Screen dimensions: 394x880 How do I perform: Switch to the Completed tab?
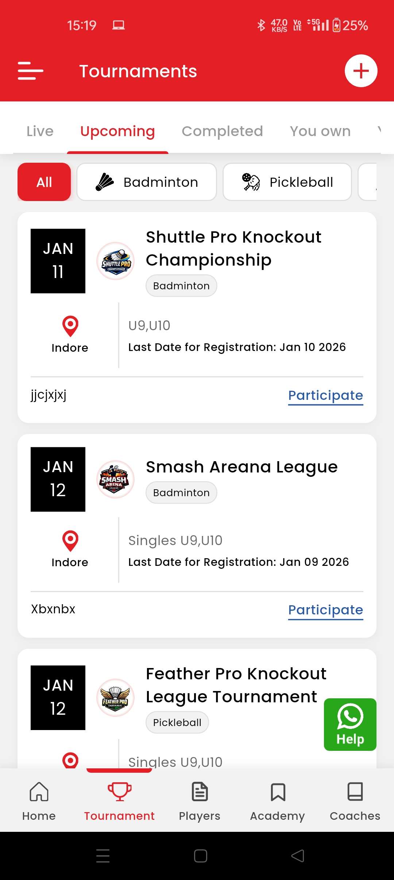coord(222,131)
